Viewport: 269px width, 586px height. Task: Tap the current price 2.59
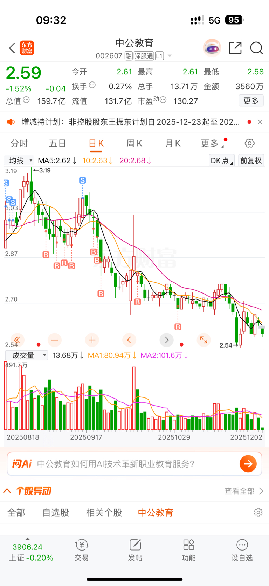pos(23,73)
